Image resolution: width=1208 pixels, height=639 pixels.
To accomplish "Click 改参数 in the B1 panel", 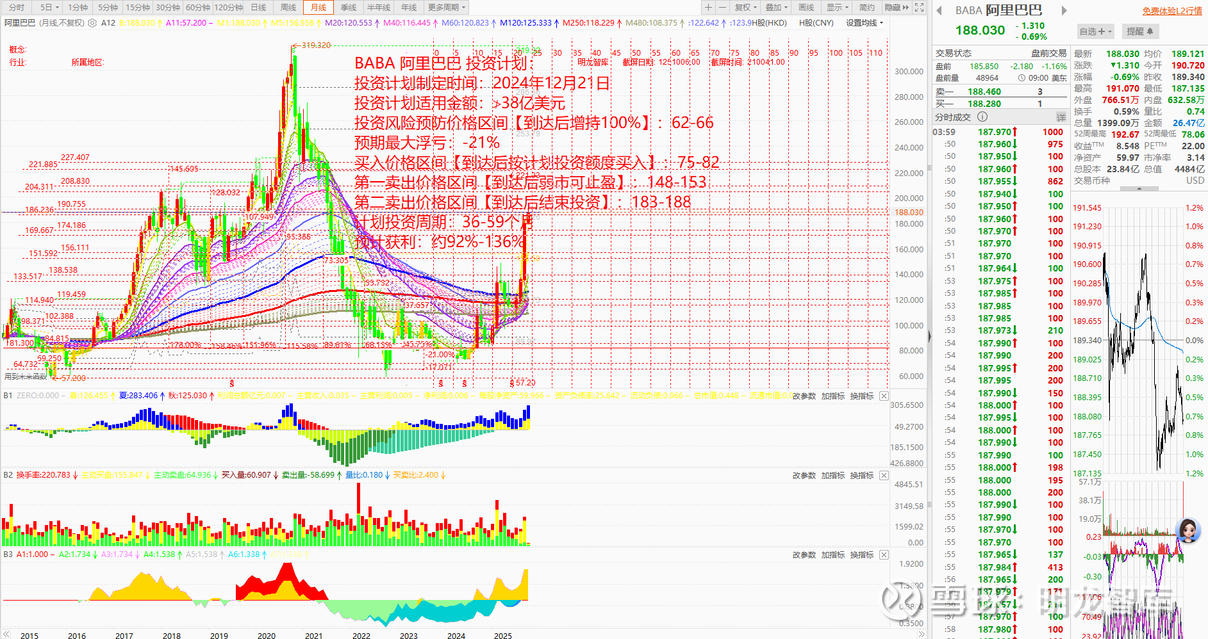I will click(x=804, y=396).
